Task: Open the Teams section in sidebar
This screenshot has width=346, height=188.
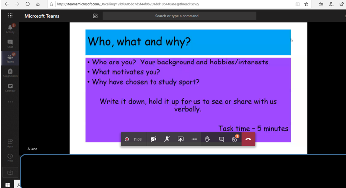Action: 10,59
